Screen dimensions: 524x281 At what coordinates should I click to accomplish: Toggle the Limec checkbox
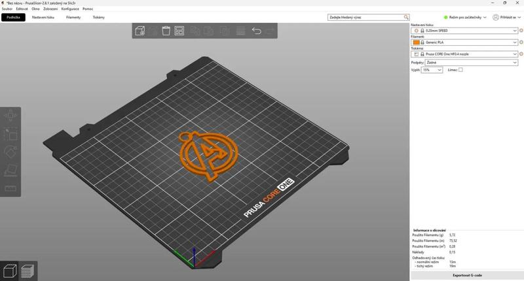[x=460, y=70]
